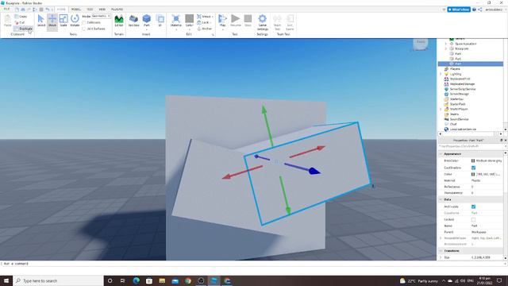Viewport: 508px width, 286px height.
Task: Click the Cut button
Action: pos(20,22)
